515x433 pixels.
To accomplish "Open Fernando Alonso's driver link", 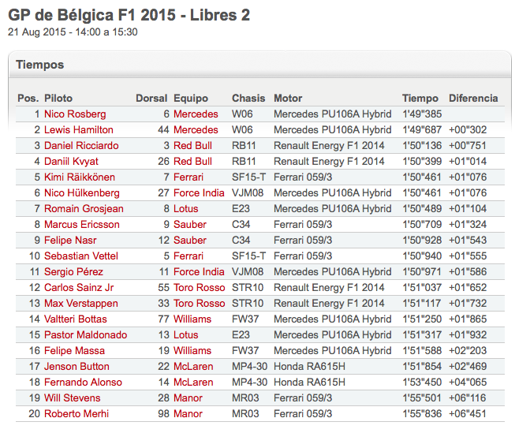I will click(83, 382).
